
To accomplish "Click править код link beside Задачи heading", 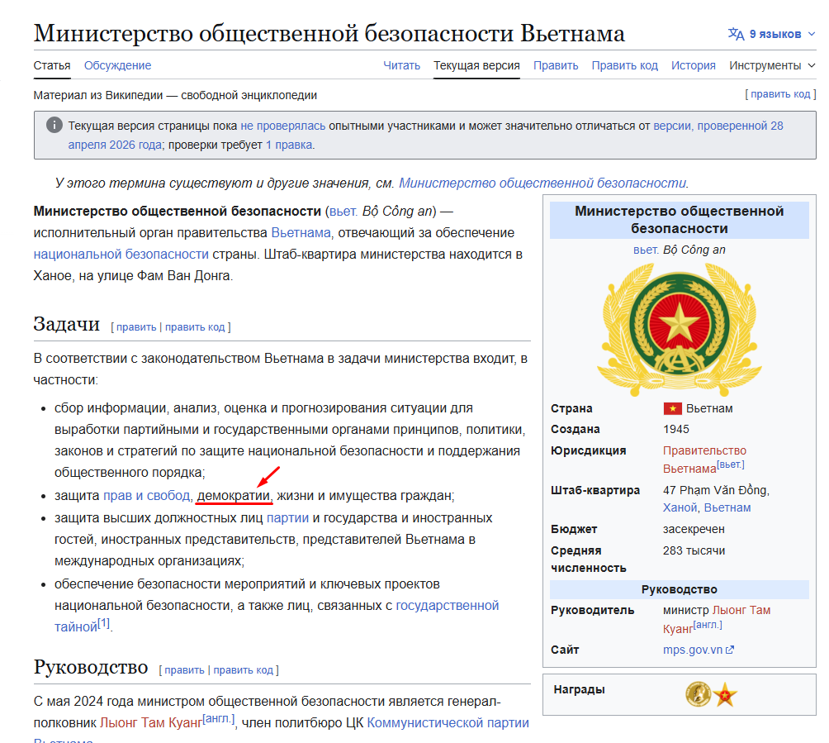I will (195, 327).
